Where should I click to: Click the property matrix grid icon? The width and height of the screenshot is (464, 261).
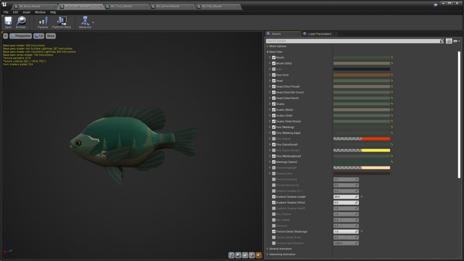pos(449,41)
